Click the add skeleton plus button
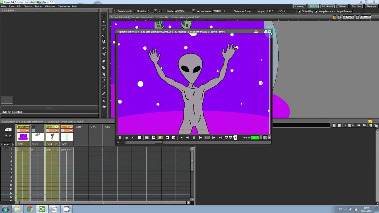The image size is (379, 213). pos(159,11)
